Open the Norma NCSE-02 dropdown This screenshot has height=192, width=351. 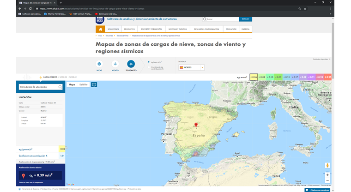pos(191,67)
